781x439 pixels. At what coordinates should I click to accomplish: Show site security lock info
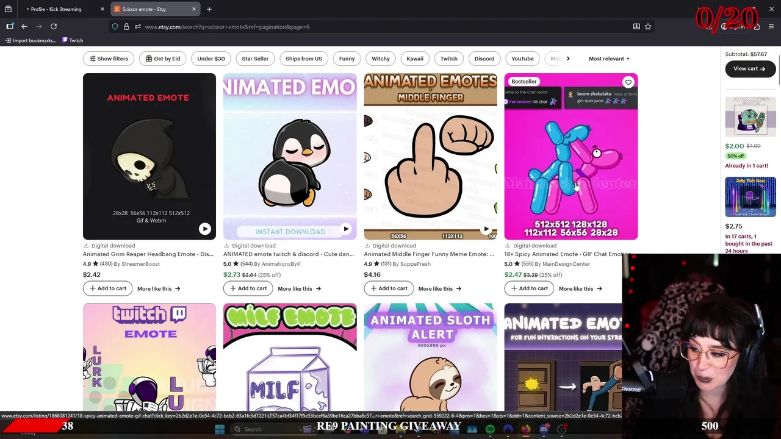point(126,27)
